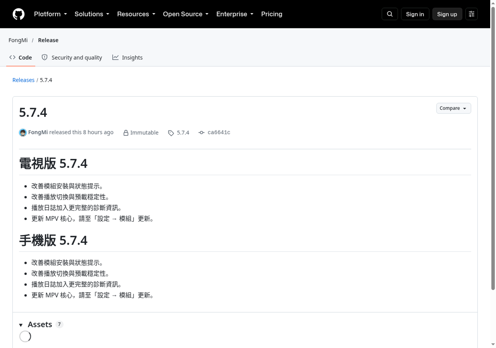Click the tag icon beside 5.7.4

coord(171,133)
